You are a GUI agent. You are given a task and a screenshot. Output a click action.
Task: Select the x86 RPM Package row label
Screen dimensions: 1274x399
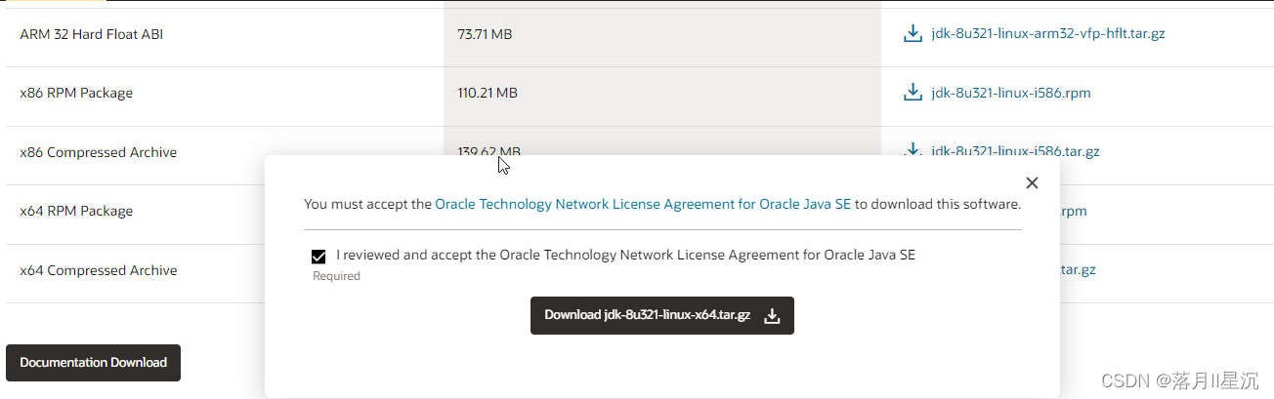tap(76, 94)
